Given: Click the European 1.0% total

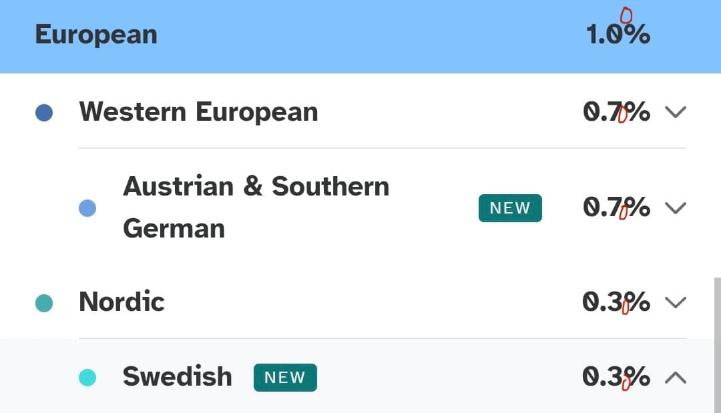Looking at the screenshot, I should [x=618, y=35].
